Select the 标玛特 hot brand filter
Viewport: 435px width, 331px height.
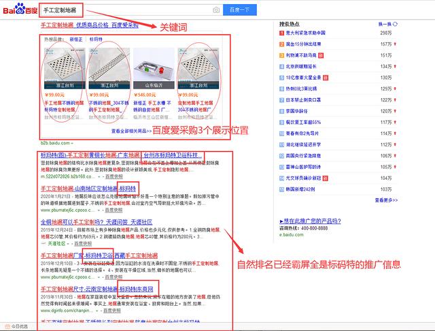pos(96,40)
